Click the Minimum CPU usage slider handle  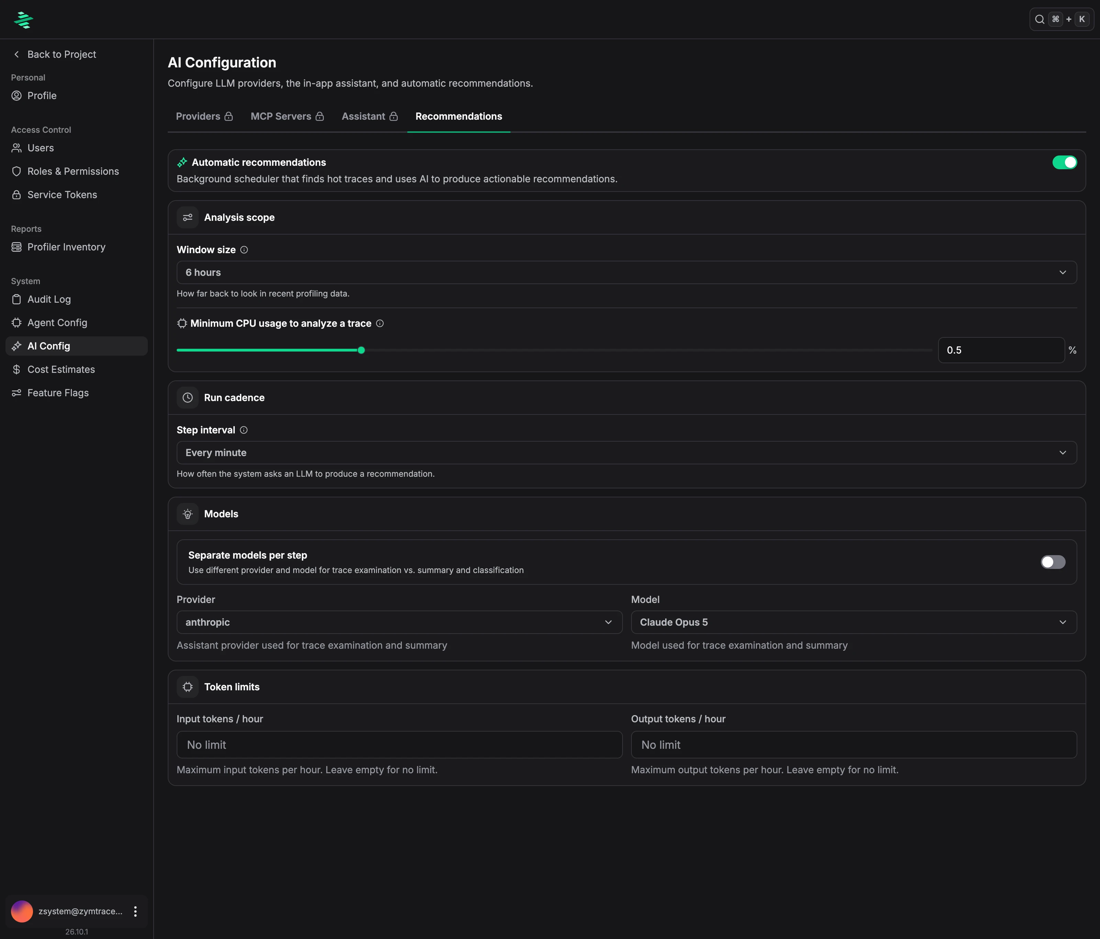(x=361, y=350)
